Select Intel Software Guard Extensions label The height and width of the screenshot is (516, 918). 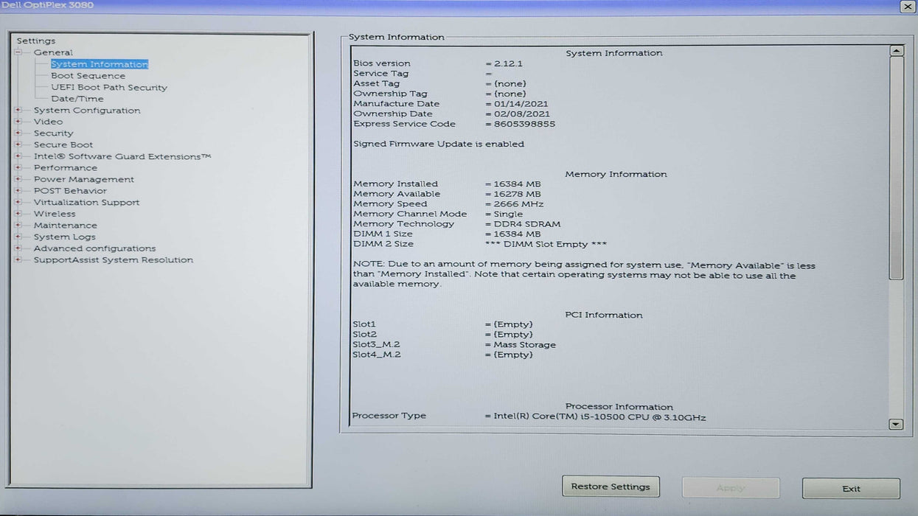(122, 156)
